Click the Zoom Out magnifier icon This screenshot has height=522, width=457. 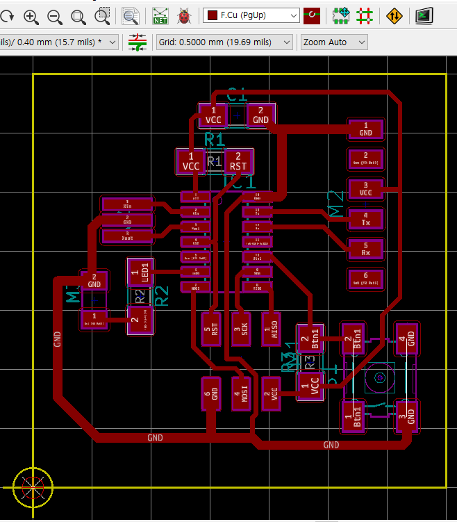click(x=55, y=16)
